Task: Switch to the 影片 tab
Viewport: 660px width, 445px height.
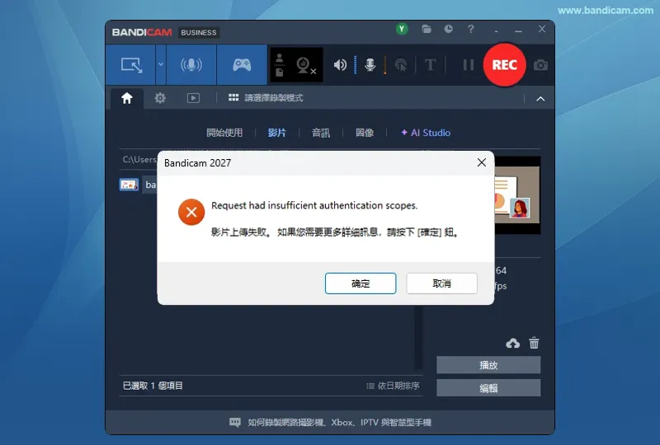Action: pyautogui.click(x=277, y=133)
